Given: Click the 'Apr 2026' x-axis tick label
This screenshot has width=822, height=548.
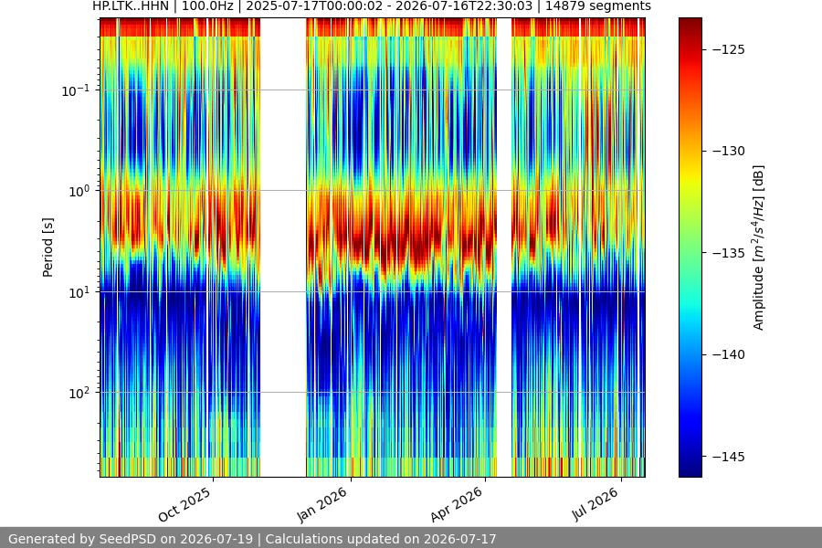Looking at the screenshot, I should (x=457, y=504).
